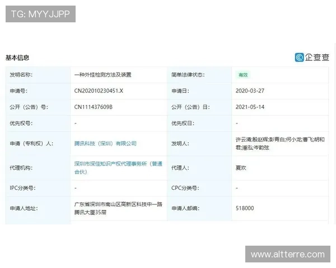Click the 简单法律状态 field label

188,75
